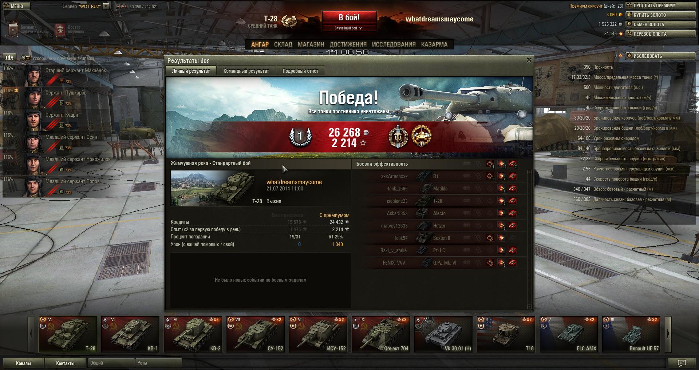
Task: Open the random battle type dropdown
Action: [349, 28]
